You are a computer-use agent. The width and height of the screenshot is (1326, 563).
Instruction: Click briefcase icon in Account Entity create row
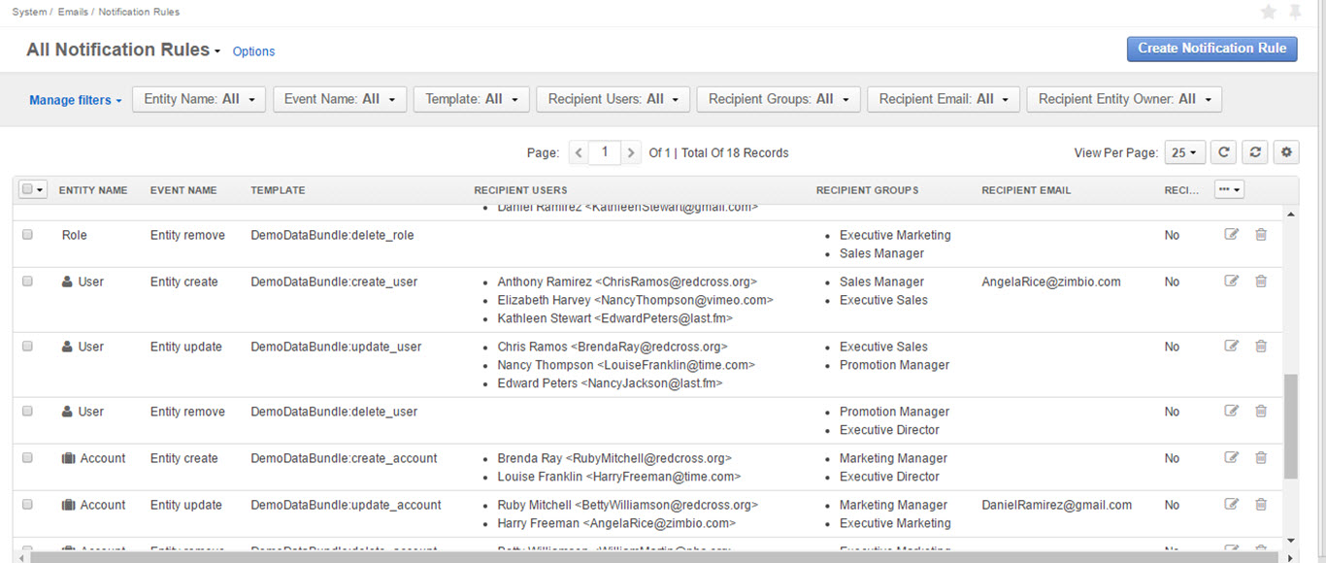coord(68,458)
